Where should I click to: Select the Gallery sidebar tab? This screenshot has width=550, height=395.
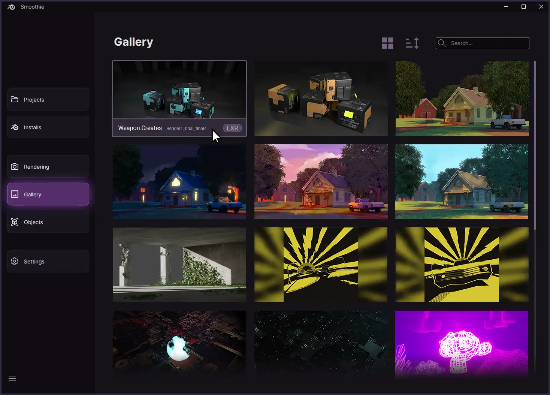48,194
